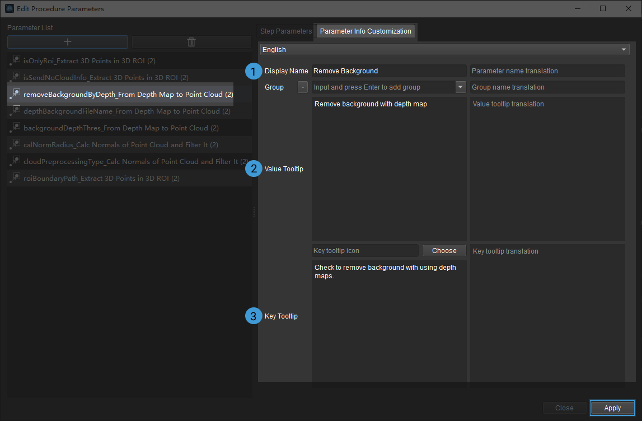Minimize the Edit Procedure Parameters window
This screenshot has width=642, height=421.
click(x=577, y=8)
